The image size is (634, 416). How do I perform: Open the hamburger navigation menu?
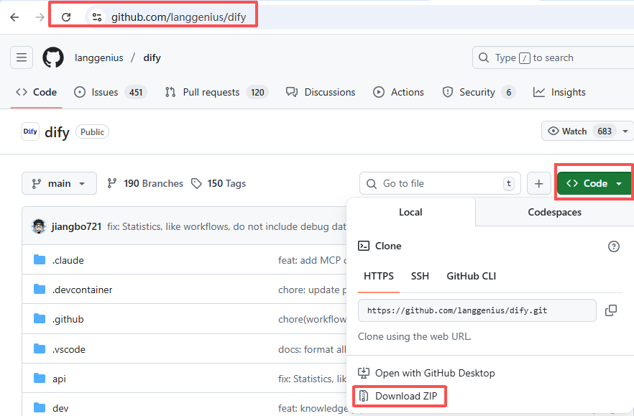[x=22, y=57]
